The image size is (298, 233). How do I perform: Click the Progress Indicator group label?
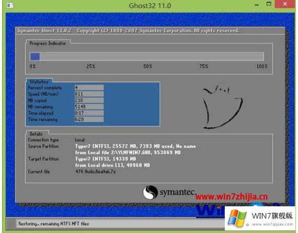pos(48,43)
